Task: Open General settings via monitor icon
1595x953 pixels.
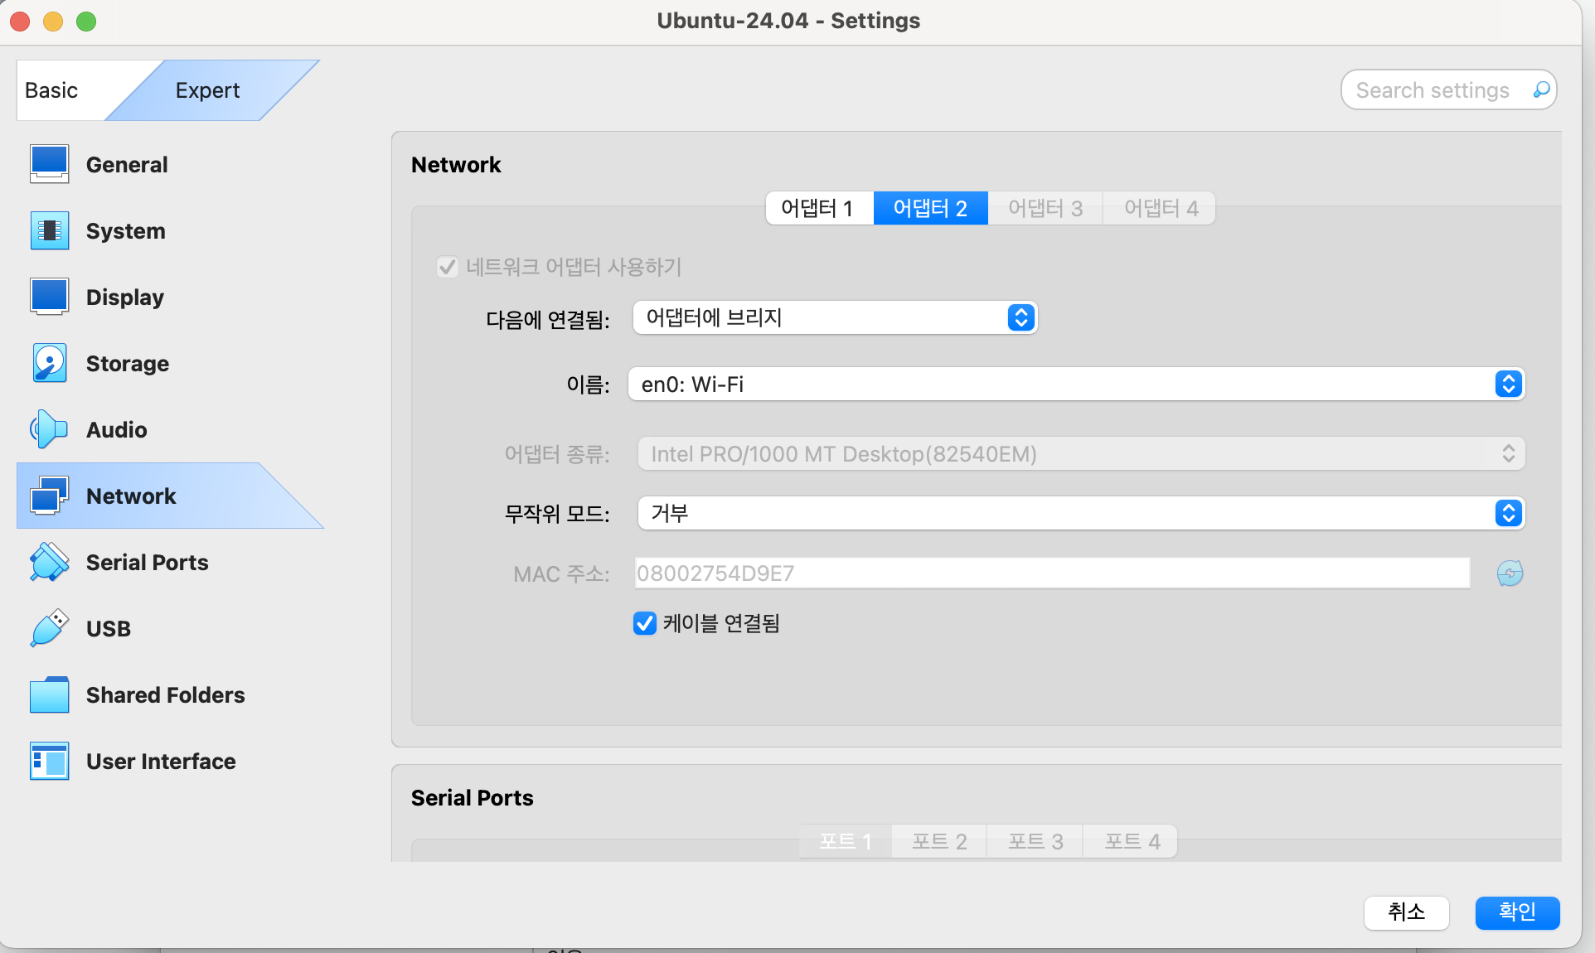Action: coord(49,164)
